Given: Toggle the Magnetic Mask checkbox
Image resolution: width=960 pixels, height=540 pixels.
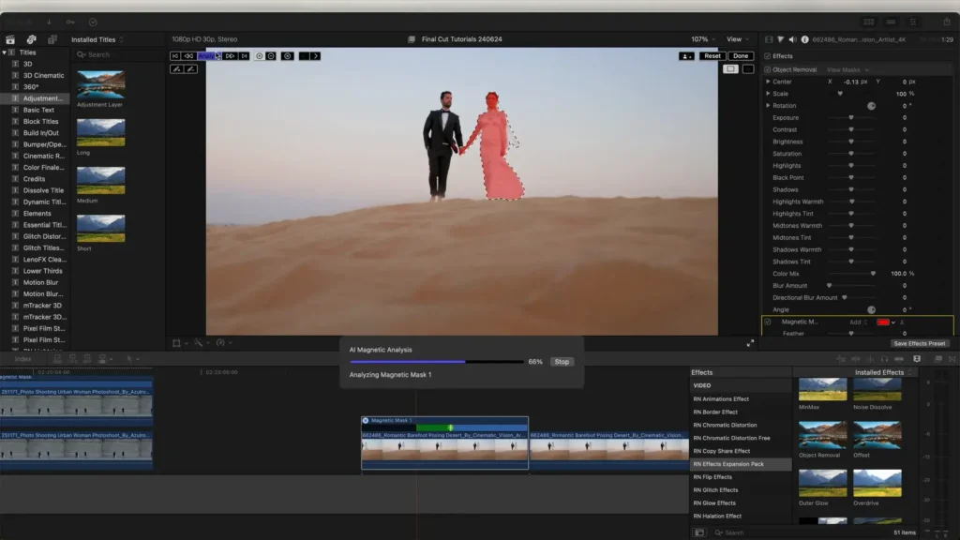Looking at the screenshot, I should (x=768, y=322).
